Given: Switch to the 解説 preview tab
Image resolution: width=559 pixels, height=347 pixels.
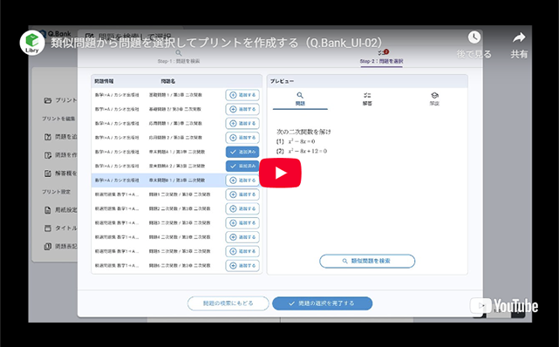Looking at the screenshot, I should coord(434,99).
